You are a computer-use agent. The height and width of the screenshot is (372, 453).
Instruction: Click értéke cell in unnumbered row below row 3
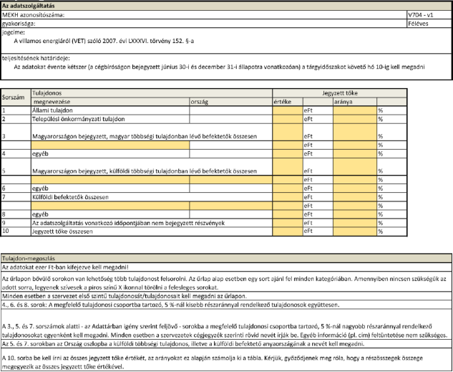pyautogui.click(x=288, y=146)
